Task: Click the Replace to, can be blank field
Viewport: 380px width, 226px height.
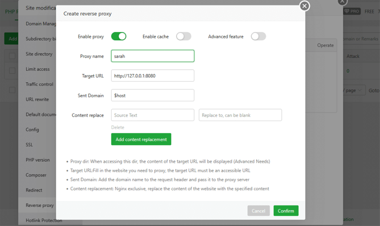Action: (x=240, y=115)
